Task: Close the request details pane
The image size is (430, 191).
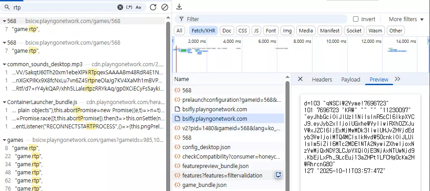Action: (x=300, y=79)
